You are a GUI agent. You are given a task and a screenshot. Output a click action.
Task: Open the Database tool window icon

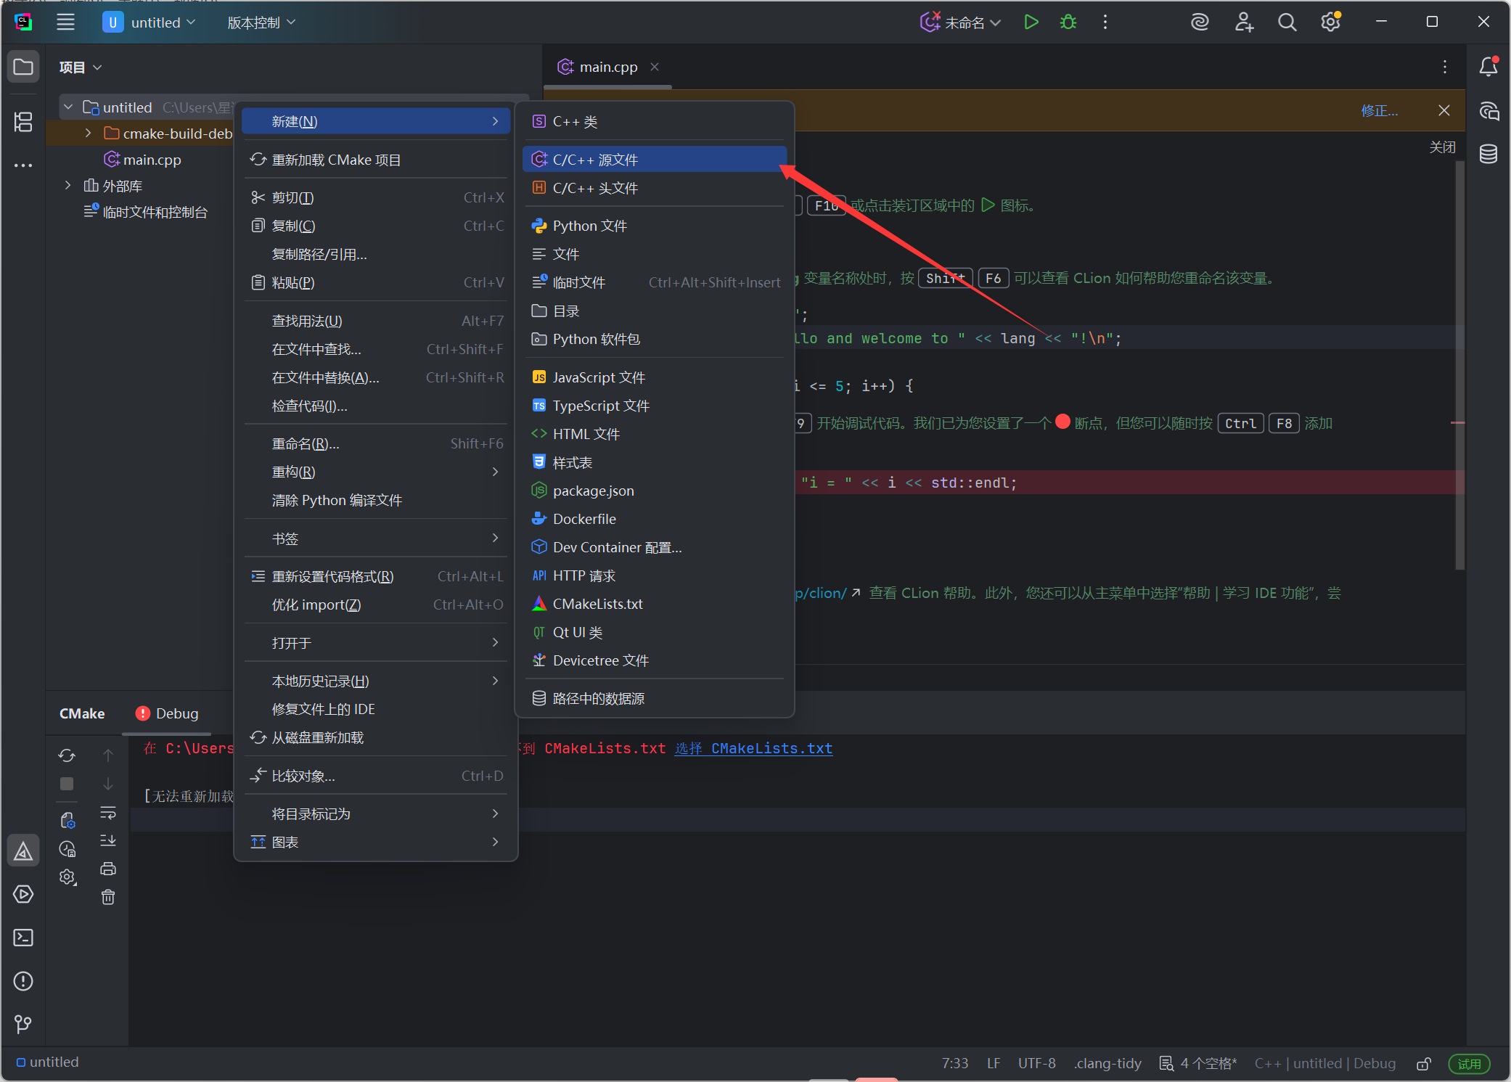pos(1489,154)
